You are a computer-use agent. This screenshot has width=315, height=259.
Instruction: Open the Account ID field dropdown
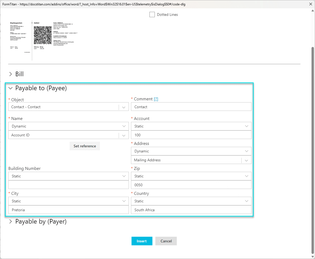coord(124,135)
